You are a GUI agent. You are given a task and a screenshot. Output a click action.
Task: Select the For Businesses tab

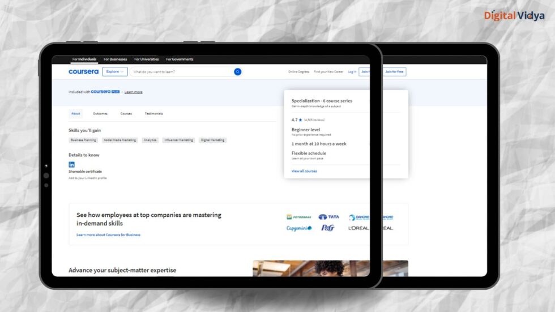(x=115, y=59)
